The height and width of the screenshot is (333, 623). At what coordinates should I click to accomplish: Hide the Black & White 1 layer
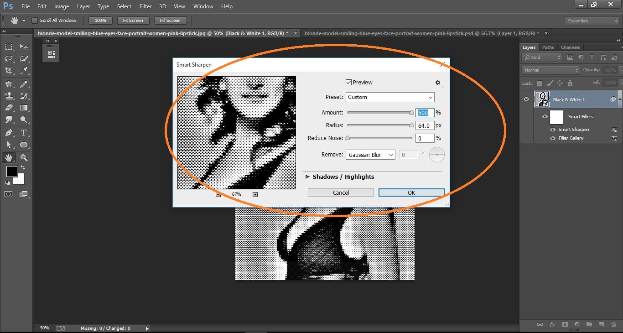point(526,99)
